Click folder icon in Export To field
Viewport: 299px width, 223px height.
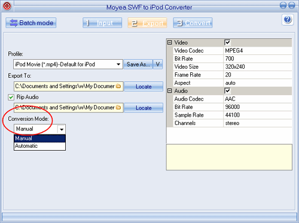pyautogui.click(x=118, y=86)
